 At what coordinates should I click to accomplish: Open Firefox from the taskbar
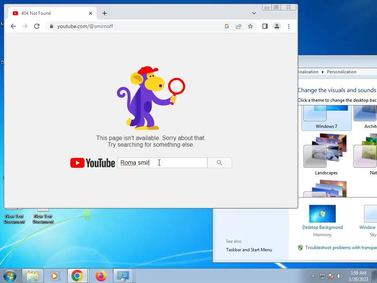click(101, 276)
